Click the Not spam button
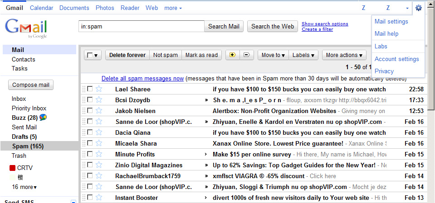The height and width of the screenshot is (203, 435). click(x=166, y=55)
